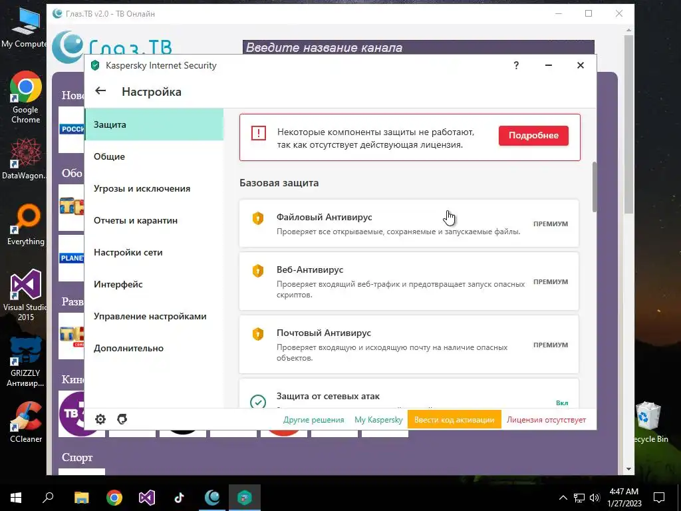
Task: Open Kaspersky help question mark
Action: coord(516,65)
